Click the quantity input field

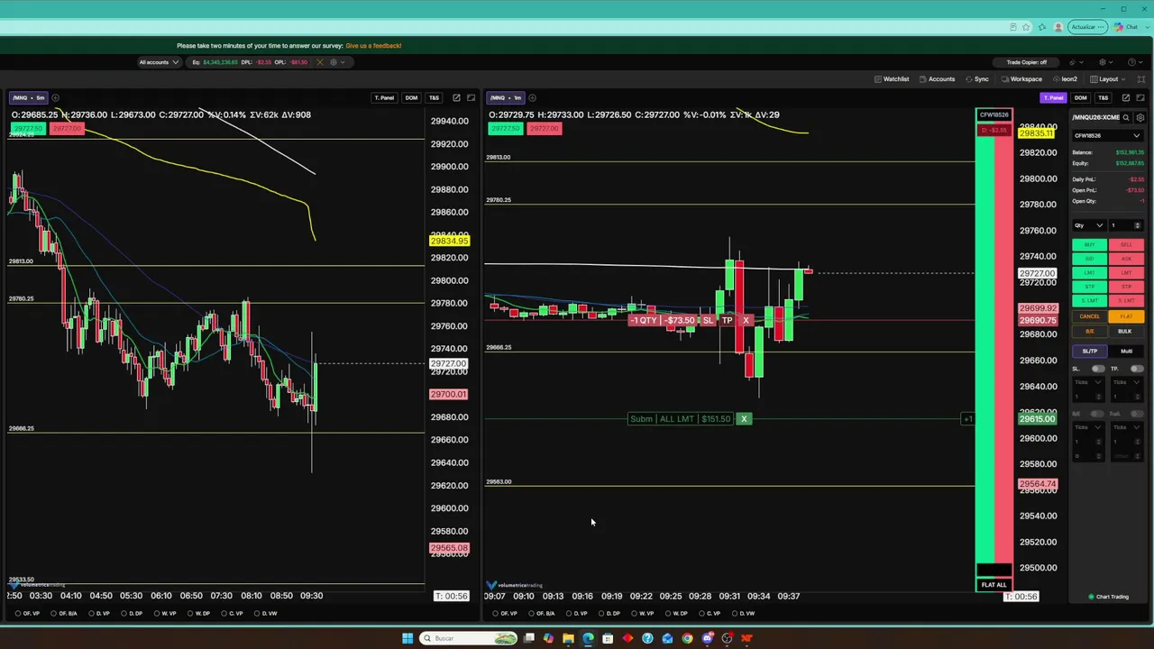[x=1126, y=225]
